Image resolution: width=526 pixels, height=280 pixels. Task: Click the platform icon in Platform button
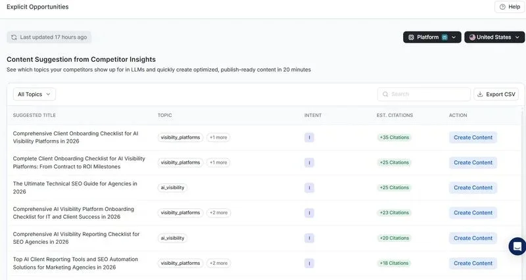pos(411,37)
